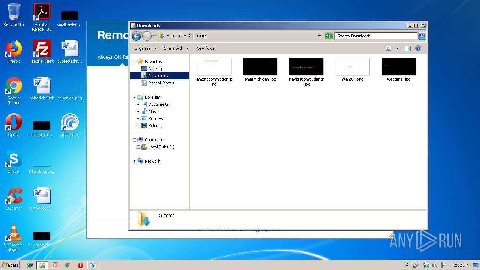Screen dimensions: 480x270
Task: Open the view options dropdown arrow
Action: coord(397,48)
